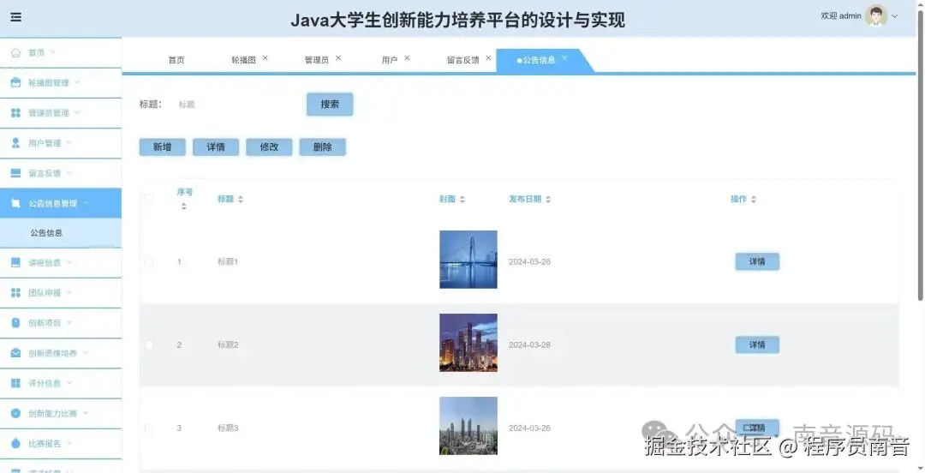Check the checkbox for row 标题2
Image resolution: width=925 pixels, height=473 pixels.
click(x=149, y=344)
